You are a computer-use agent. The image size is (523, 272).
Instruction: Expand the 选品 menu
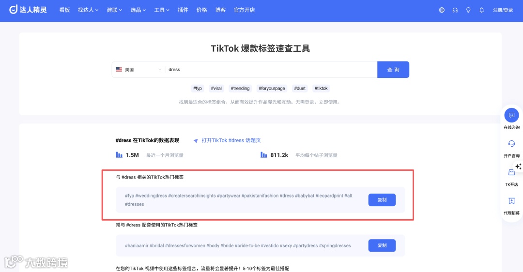click(138, 10)
